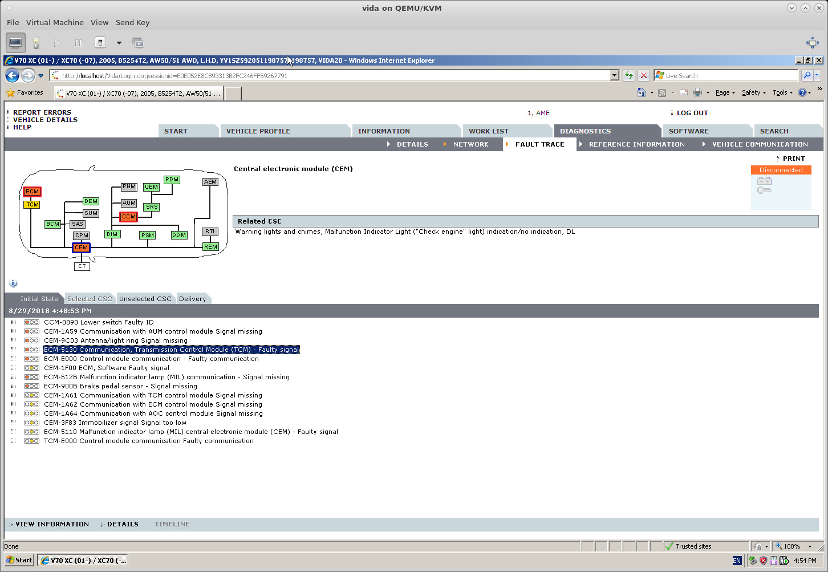Open the Windows Start menu
Viewport: 828px width, 572px height.
[19, 560]
